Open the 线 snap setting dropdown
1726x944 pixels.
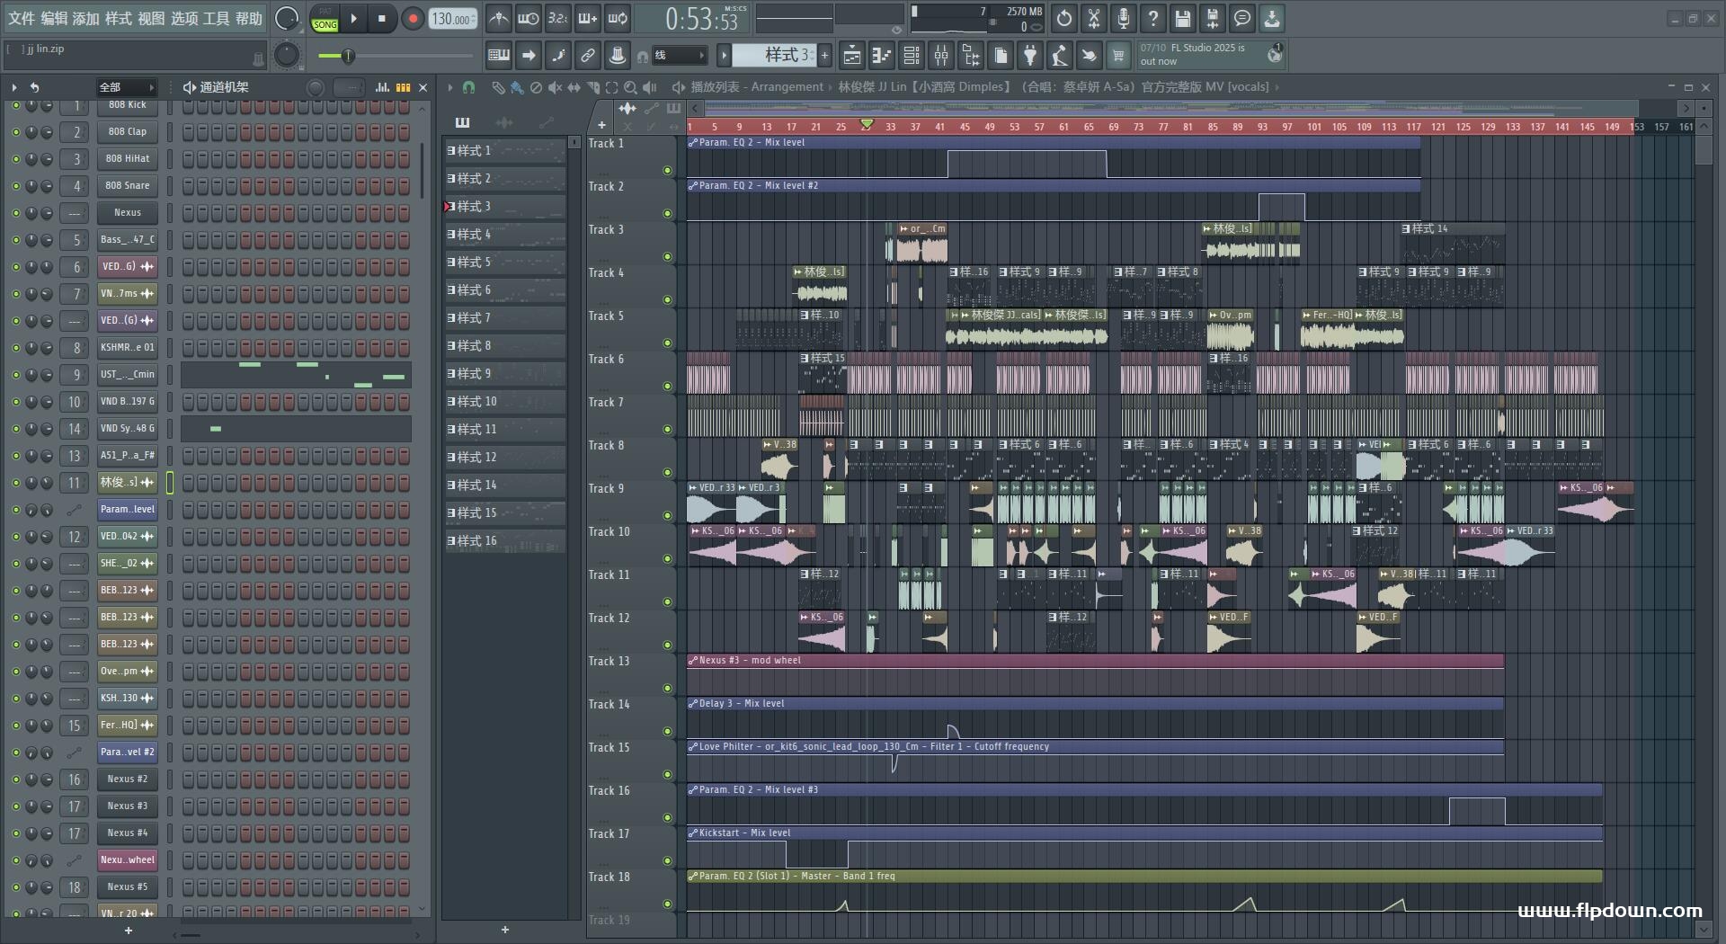point(679,56)
